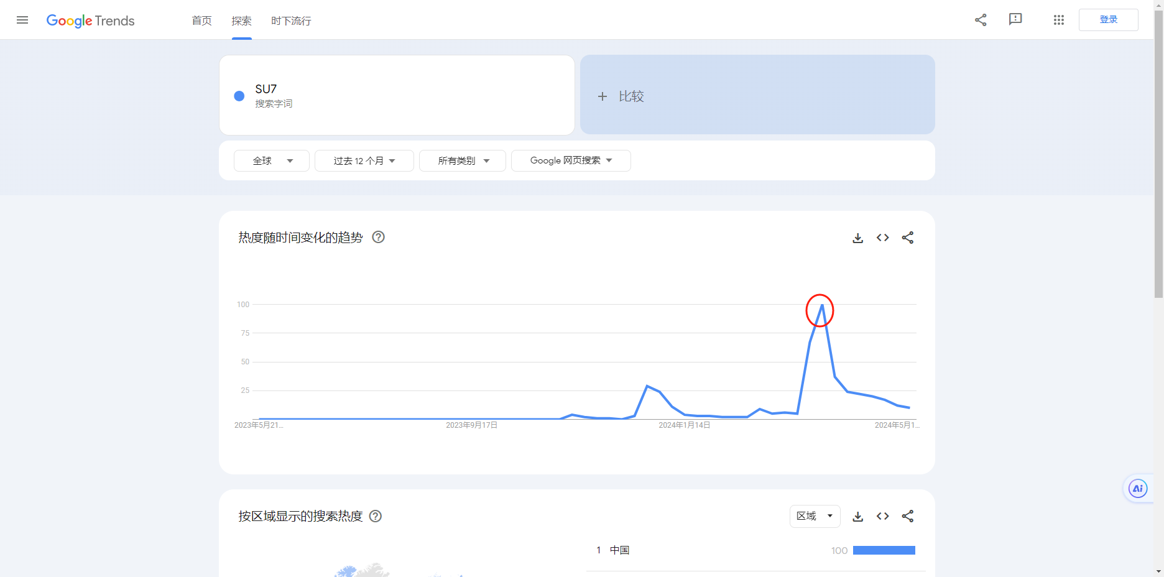Open the hamburger main menu
The image size is (1164, 577).
click(x=22, y=20)
